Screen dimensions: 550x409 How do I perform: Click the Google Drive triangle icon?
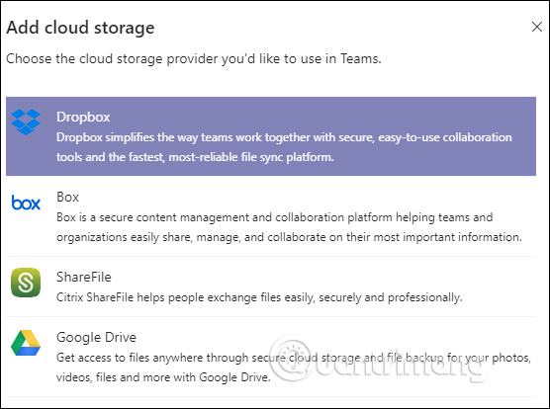coord(26,343)
